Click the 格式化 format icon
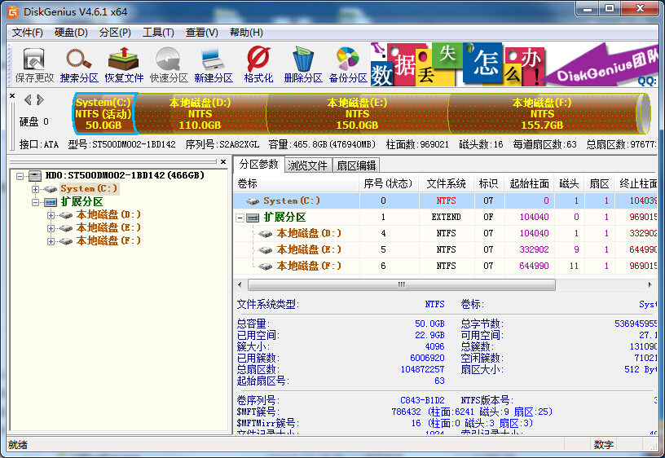Screen dimensions: 665x458 (258, 64)
